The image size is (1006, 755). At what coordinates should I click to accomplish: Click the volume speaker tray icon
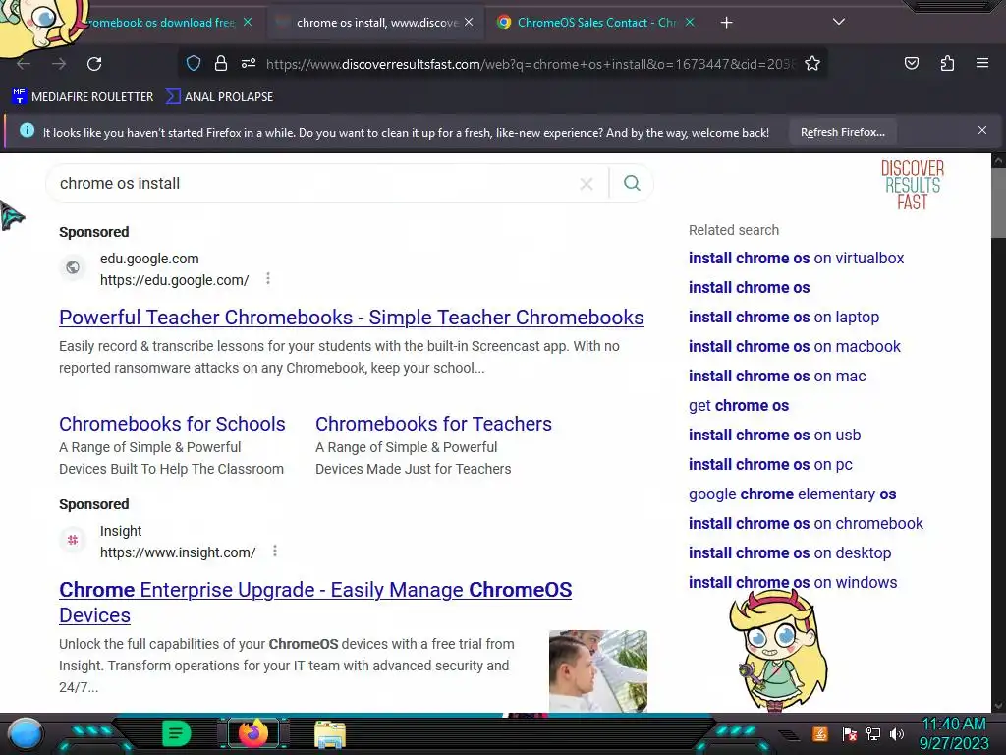click(897, 733)
